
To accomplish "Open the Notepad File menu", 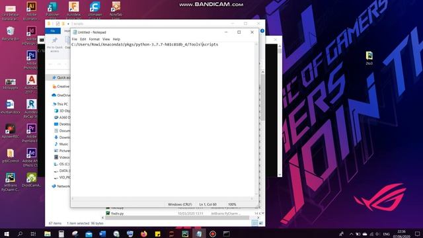I will point(74,39).
